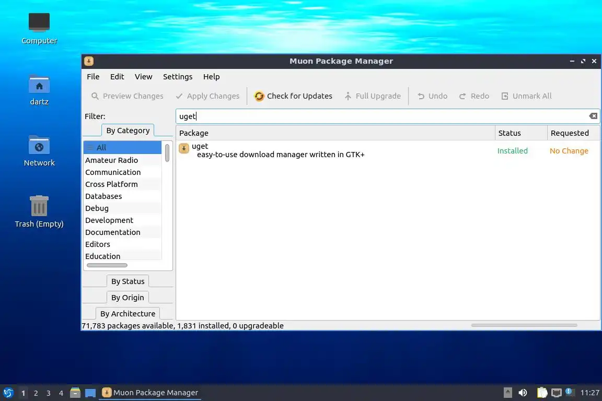The image size is (602, 401).
Task: Select the Databases category
Action: click(122, 196)
